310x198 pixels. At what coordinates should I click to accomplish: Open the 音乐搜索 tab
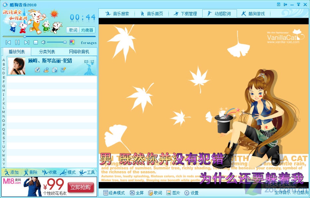(117, 14)
